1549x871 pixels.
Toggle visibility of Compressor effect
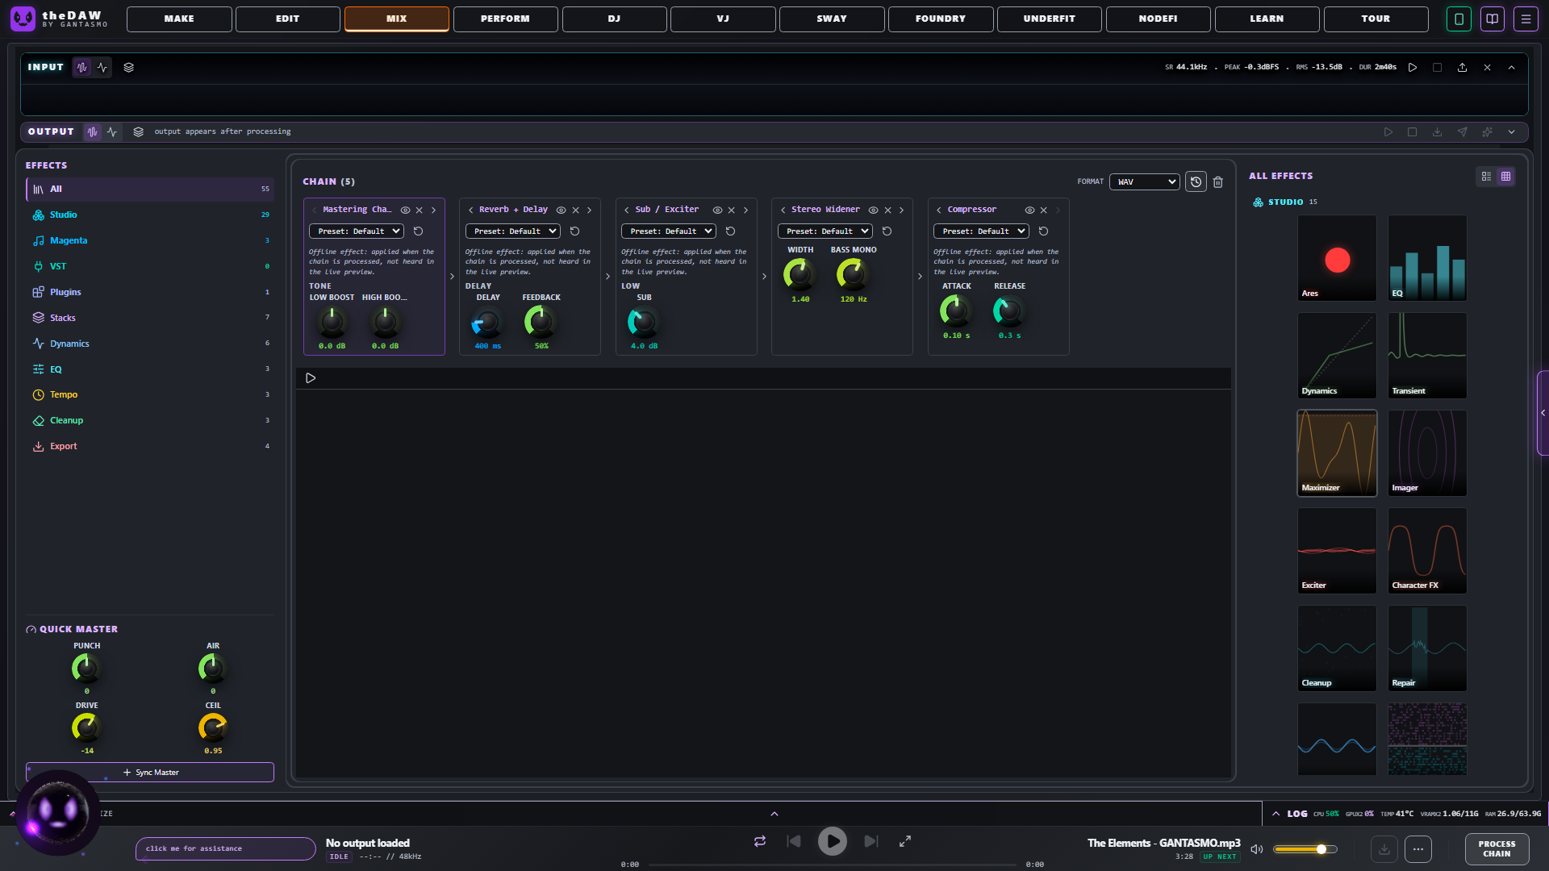tap(1029, 210)
